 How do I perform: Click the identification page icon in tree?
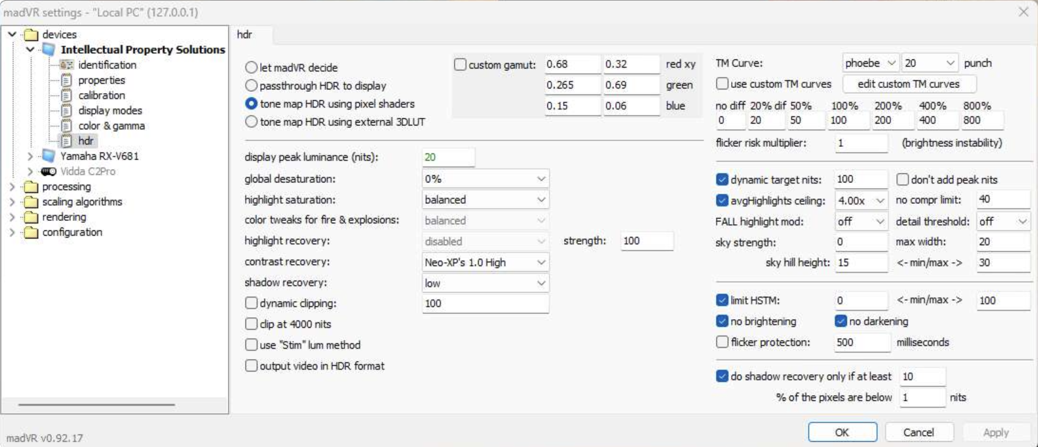(66, 65)
